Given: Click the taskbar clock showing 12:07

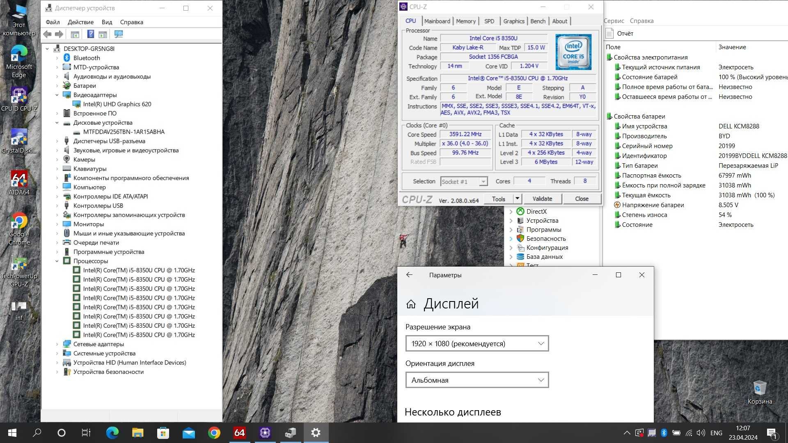Looking at the screenshot, I should coord(743,433).
